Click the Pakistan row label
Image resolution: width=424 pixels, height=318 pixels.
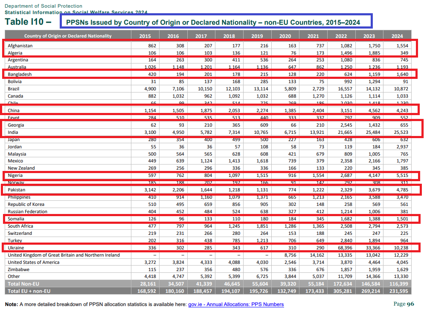pyautogui.click(x=16, y=190)
